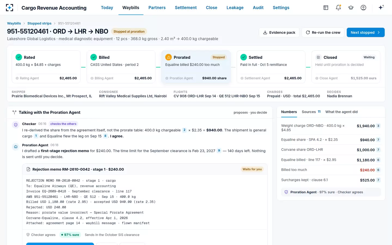Click the Cargo Revenue Accounting logo icon
392x245 pixels.
10,8
